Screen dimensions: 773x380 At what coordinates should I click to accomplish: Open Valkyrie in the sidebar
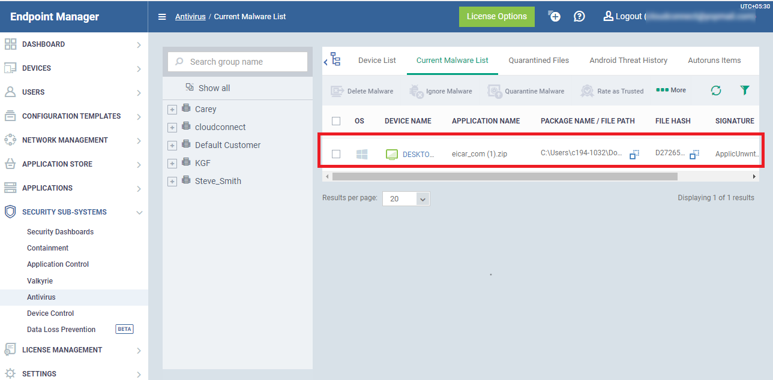(40, 281)
